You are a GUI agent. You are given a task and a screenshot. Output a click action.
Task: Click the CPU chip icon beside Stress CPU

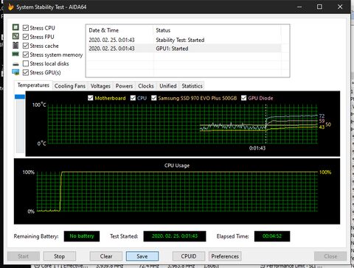coord(15,27)
